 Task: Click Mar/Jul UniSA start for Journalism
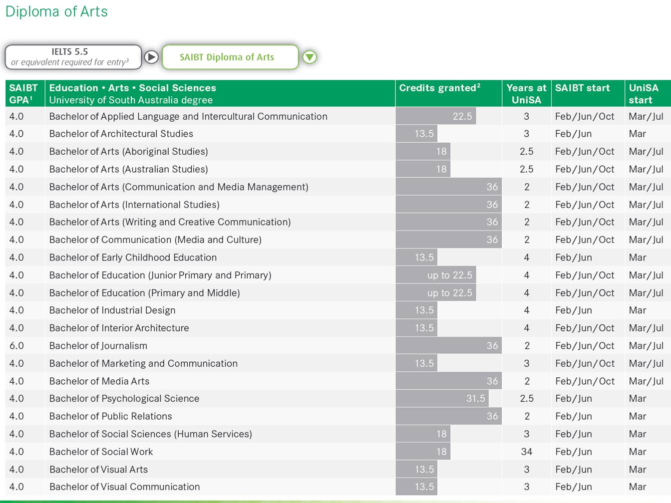point(646,346)
